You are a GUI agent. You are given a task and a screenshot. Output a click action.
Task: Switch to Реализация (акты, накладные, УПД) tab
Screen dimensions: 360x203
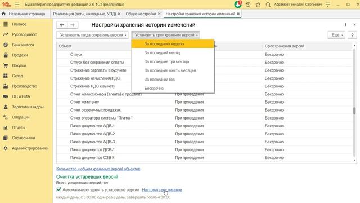tap(84, 14)
